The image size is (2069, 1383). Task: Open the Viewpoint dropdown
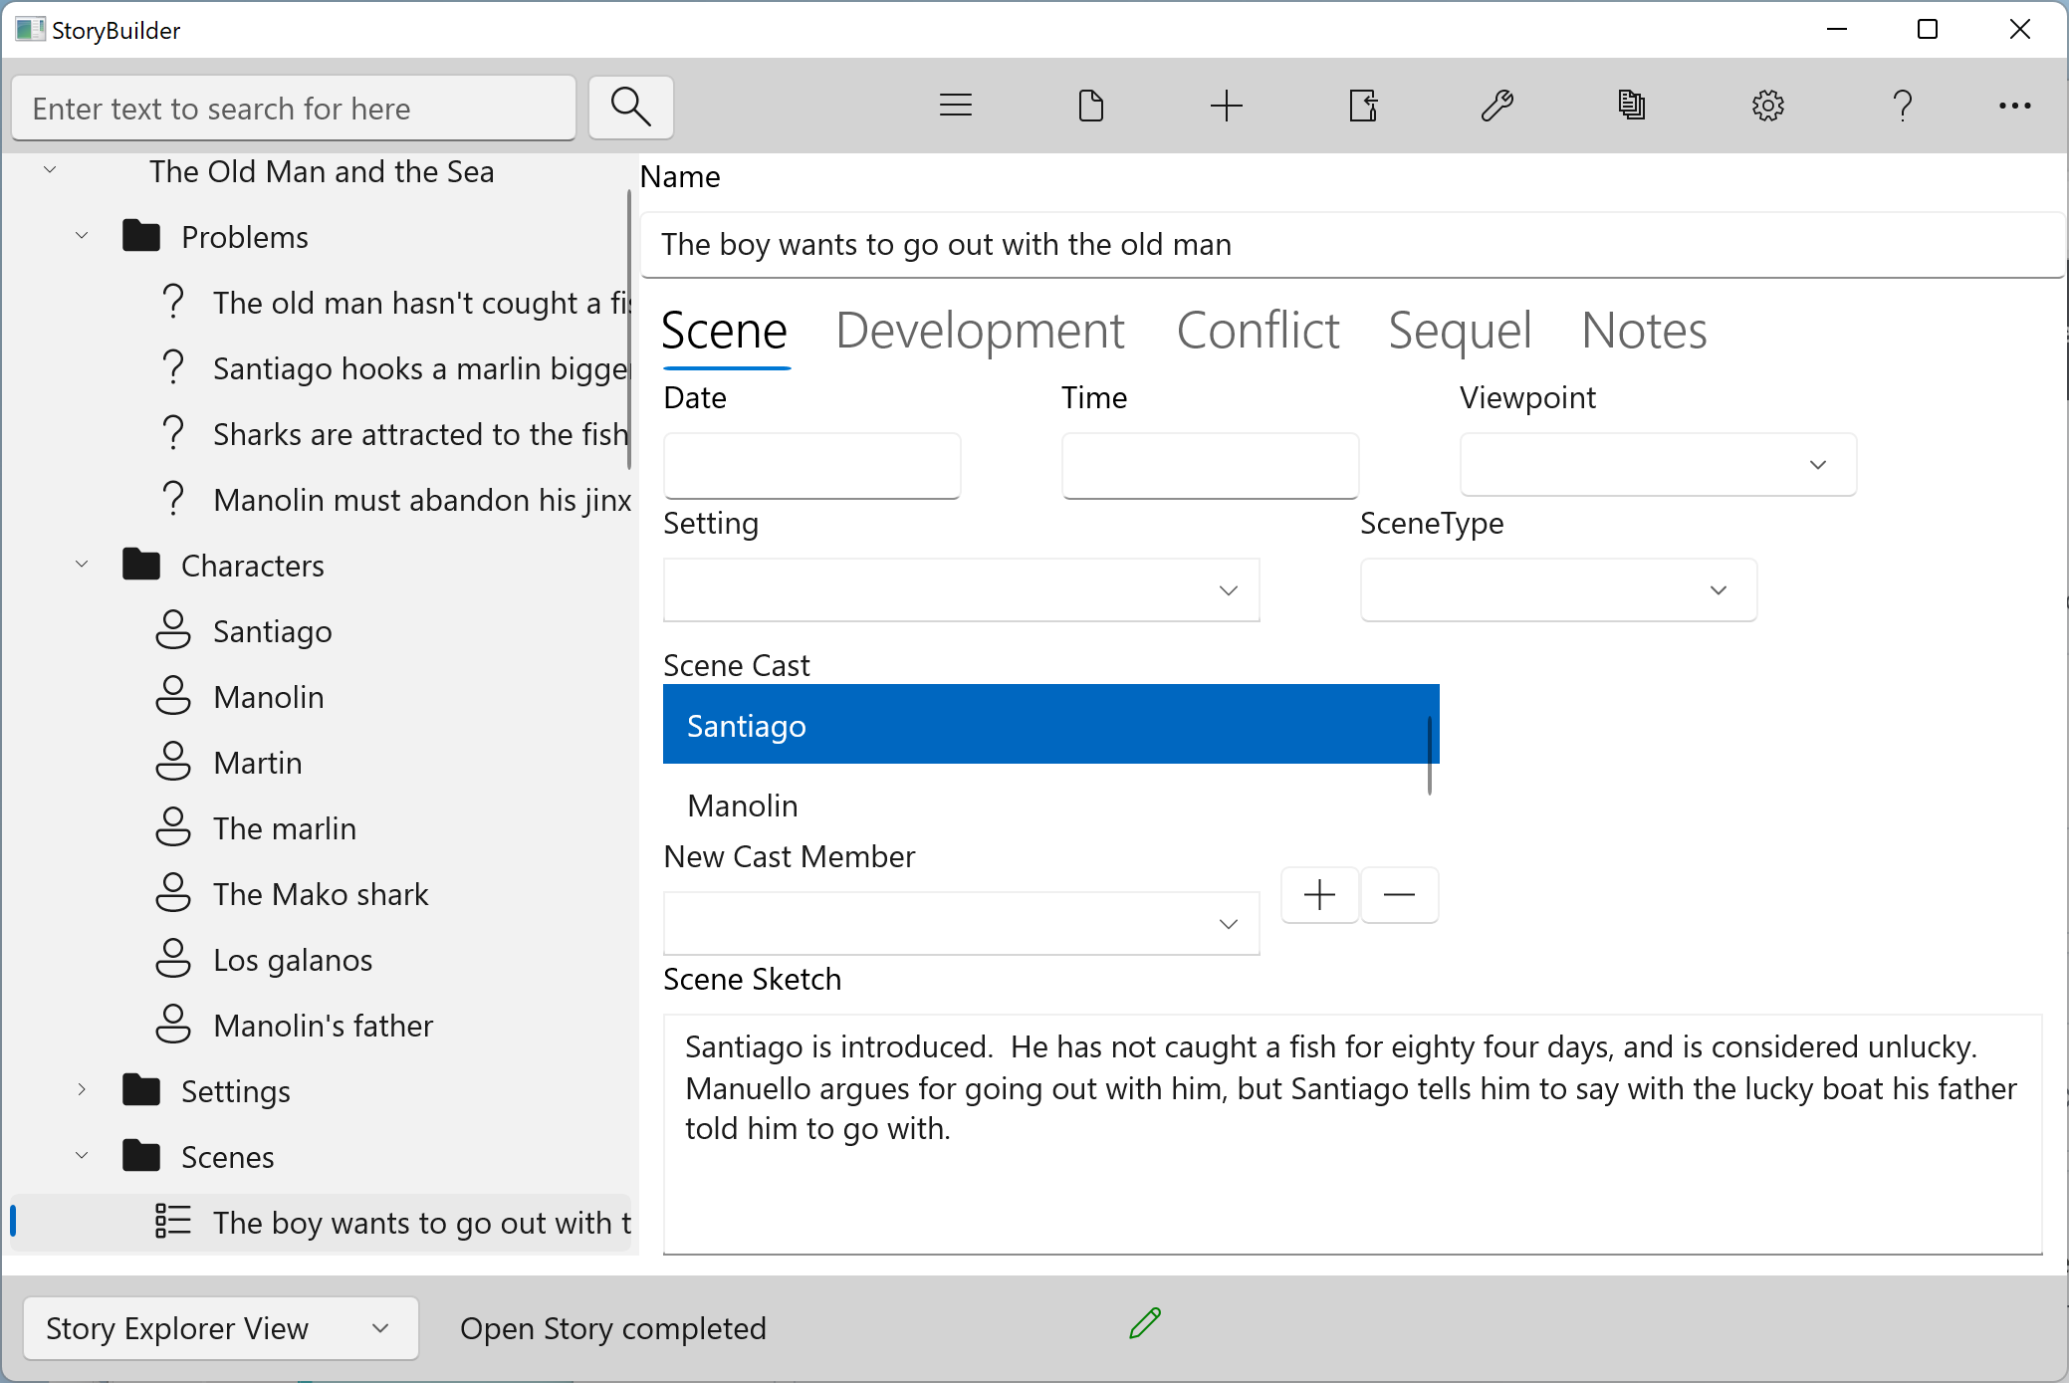(1657, 465)
